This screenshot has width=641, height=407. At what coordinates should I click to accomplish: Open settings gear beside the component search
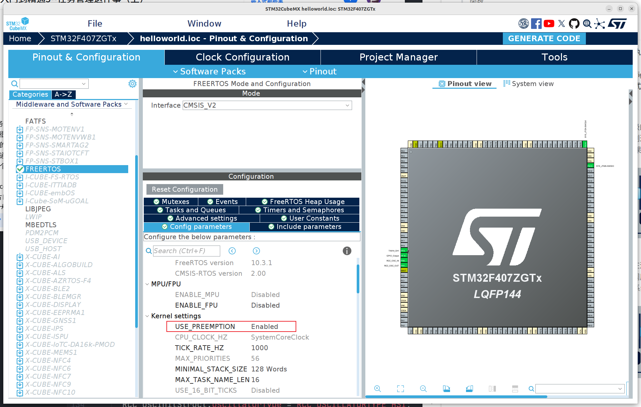point(132,83)
